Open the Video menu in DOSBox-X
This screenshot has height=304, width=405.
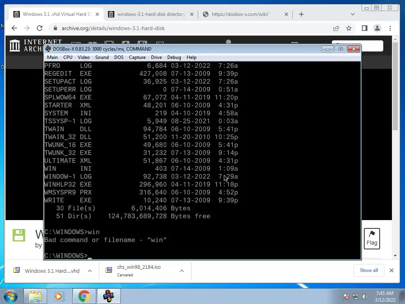click(84, 57)
